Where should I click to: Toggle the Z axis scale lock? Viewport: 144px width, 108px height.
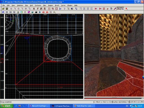92,9
